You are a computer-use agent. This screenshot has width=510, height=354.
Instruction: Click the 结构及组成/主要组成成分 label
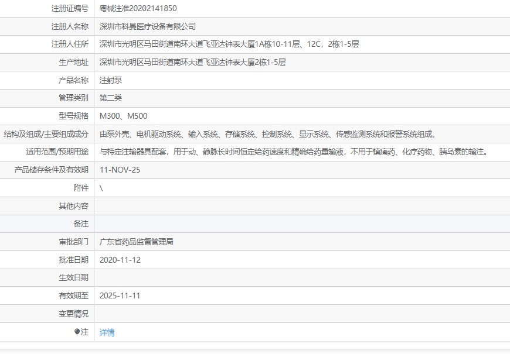(46, 134)
